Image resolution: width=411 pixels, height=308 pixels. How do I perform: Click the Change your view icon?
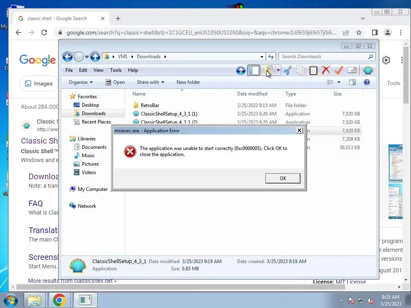[330, 82]
